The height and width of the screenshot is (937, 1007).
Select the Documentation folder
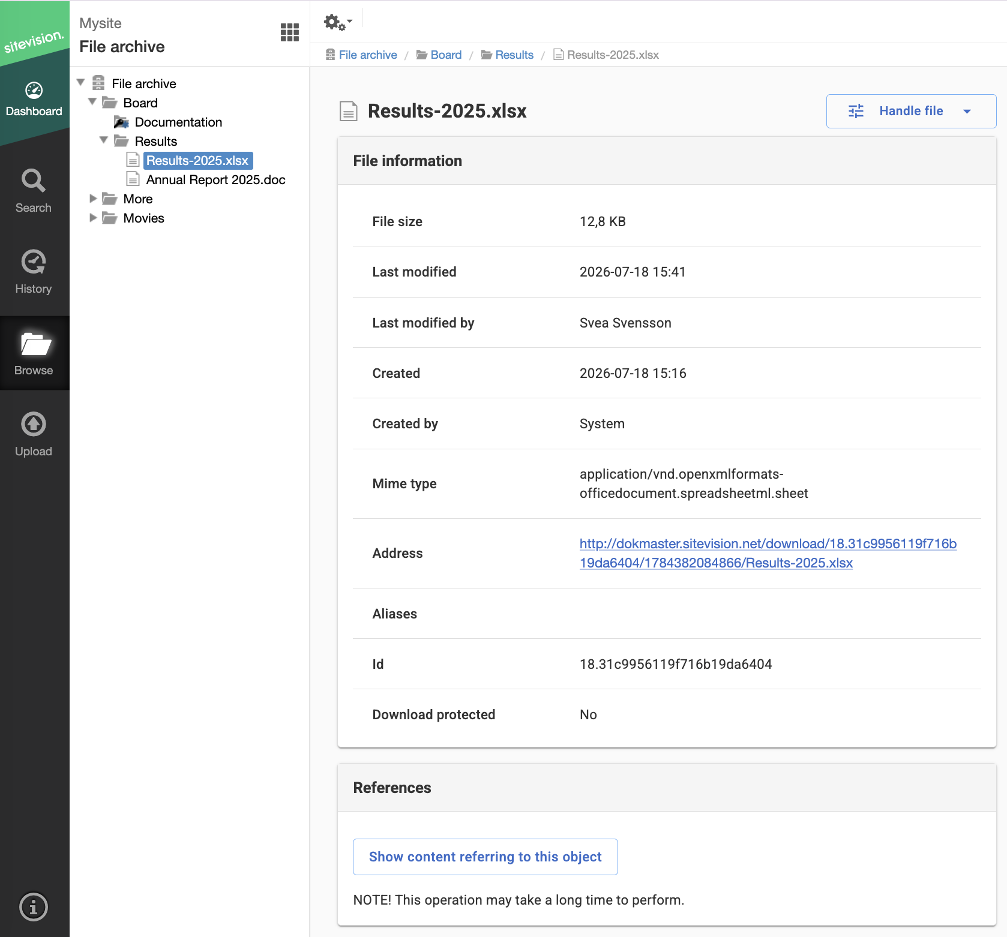point(178,122)
